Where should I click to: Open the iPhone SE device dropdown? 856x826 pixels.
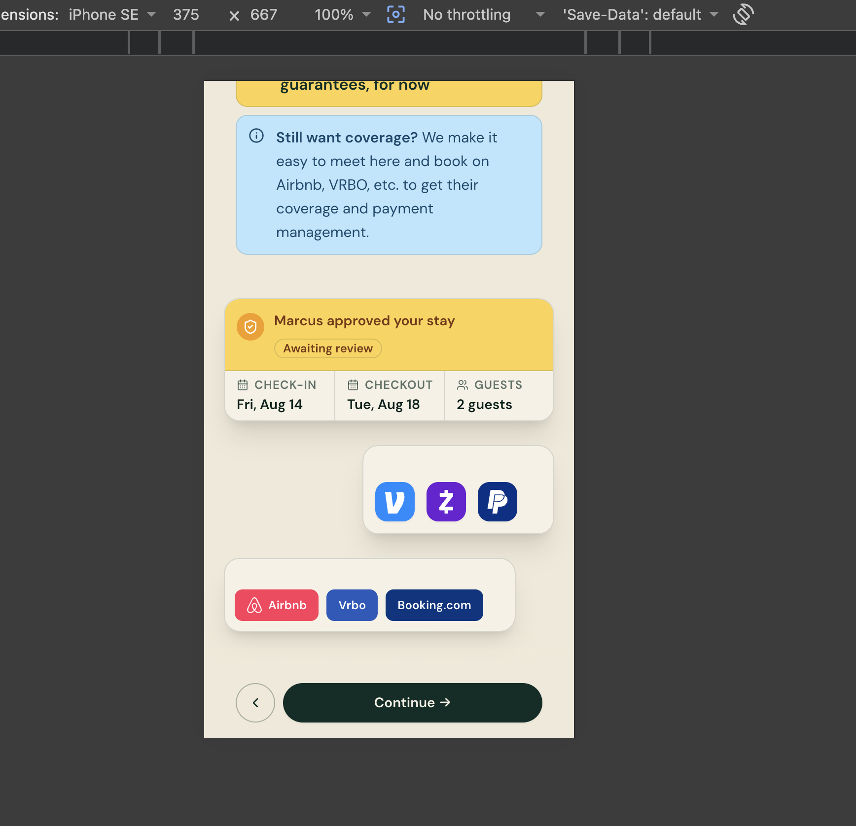coord(112,15)
